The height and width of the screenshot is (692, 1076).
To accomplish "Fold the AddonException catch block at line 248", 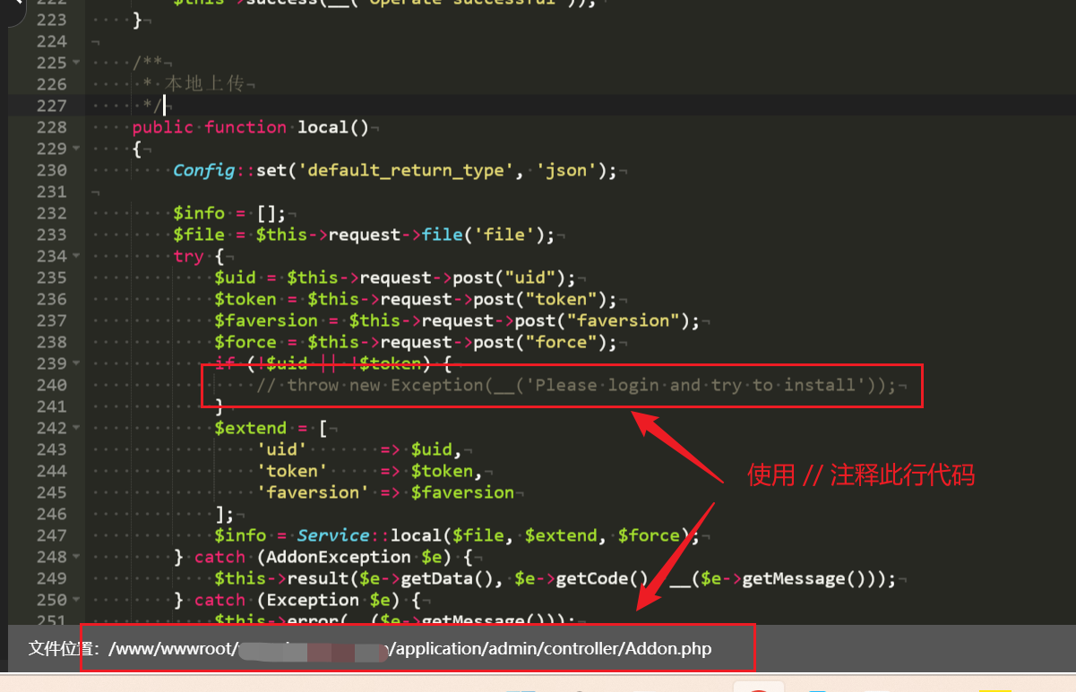I will (76, 557).
